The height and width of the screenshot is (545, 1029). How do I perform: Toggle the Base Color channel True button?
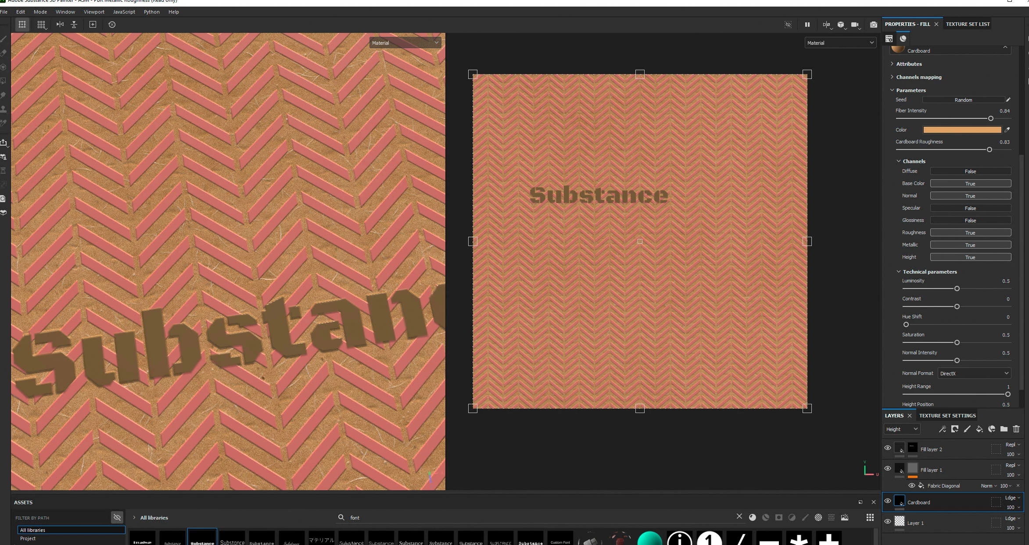(x=970, y=183)
